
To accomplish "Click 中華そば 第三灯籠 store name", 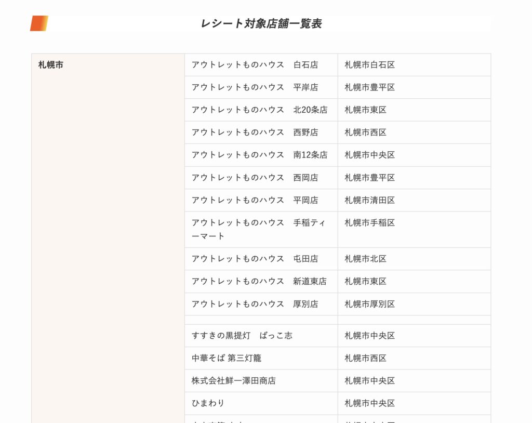I will pos(227,358).
